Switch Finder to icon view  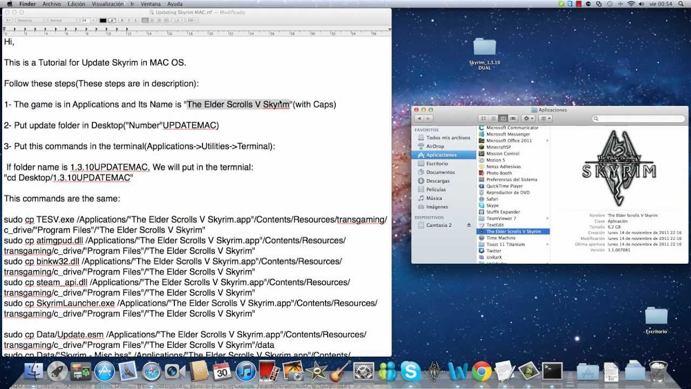click(483, 118)
